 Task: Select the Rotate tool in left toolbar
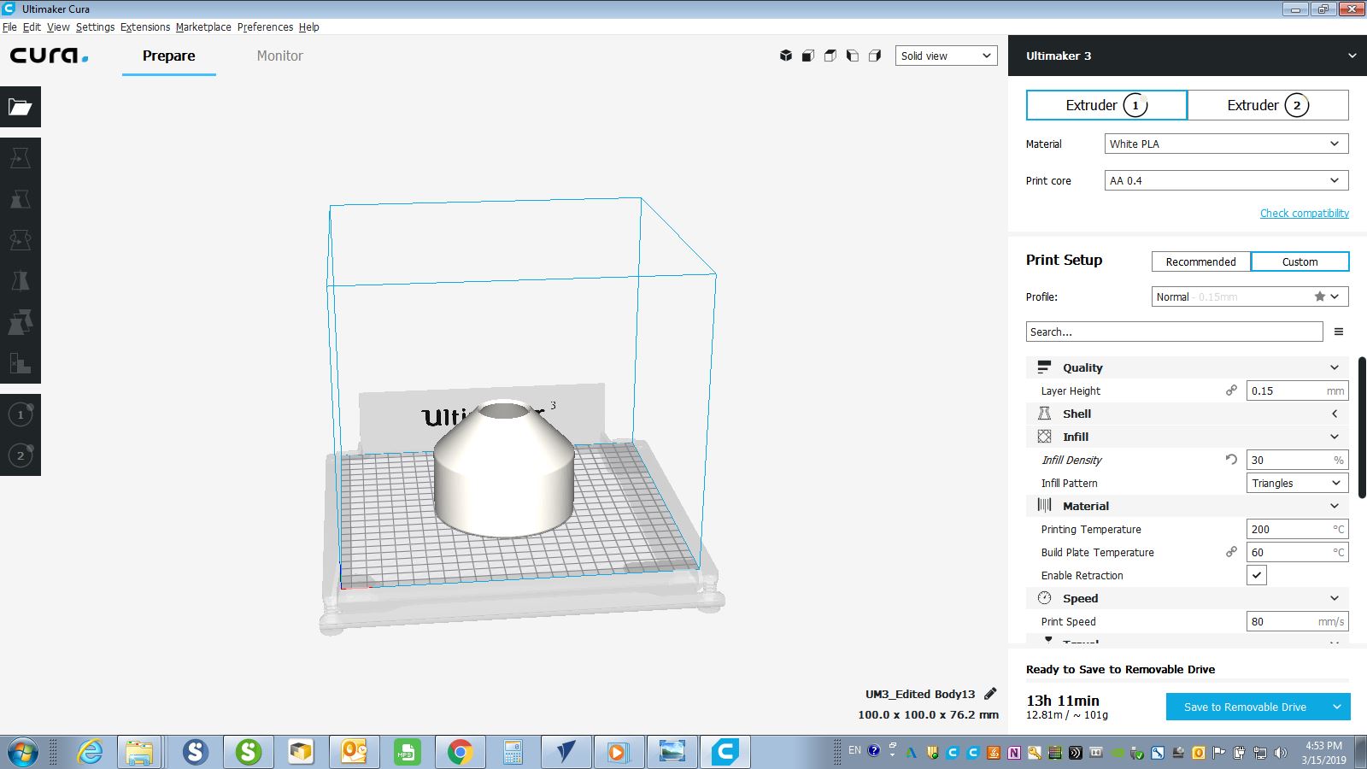click(21, 240)
